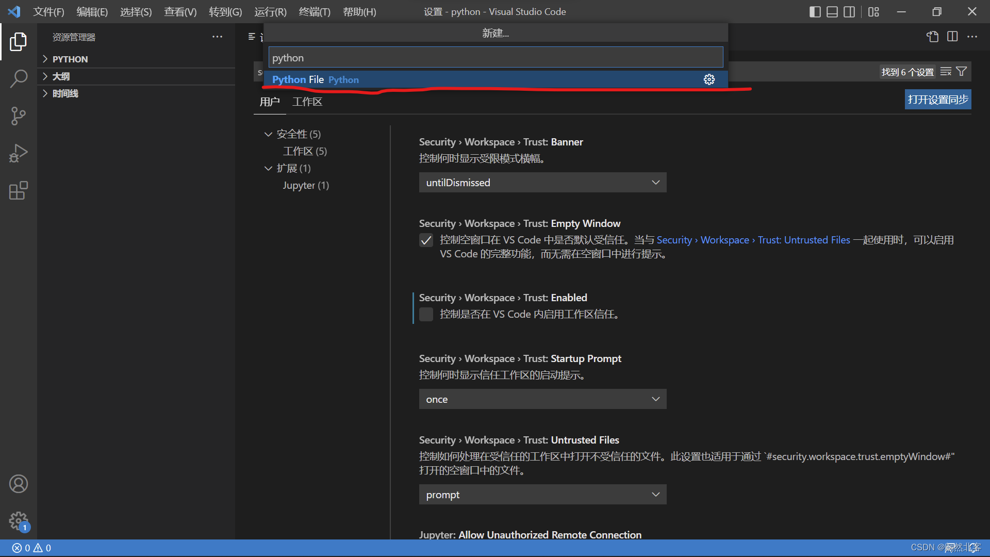Open the Explorer view icon

pos(18,41)
